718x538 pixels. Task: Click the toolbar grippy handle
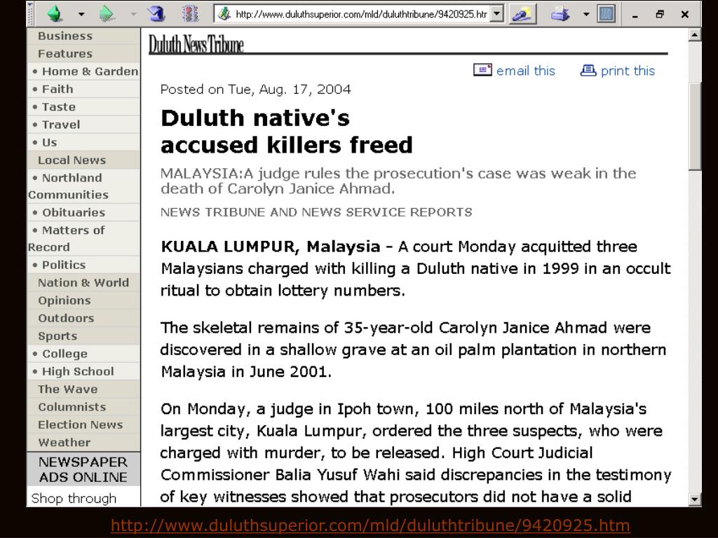[x=30, y=14]
